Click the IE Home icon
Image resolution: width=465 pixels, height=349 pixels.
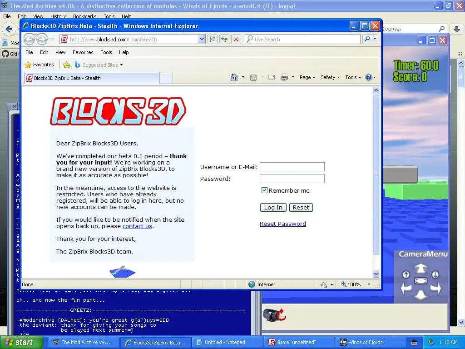(234, 77)
